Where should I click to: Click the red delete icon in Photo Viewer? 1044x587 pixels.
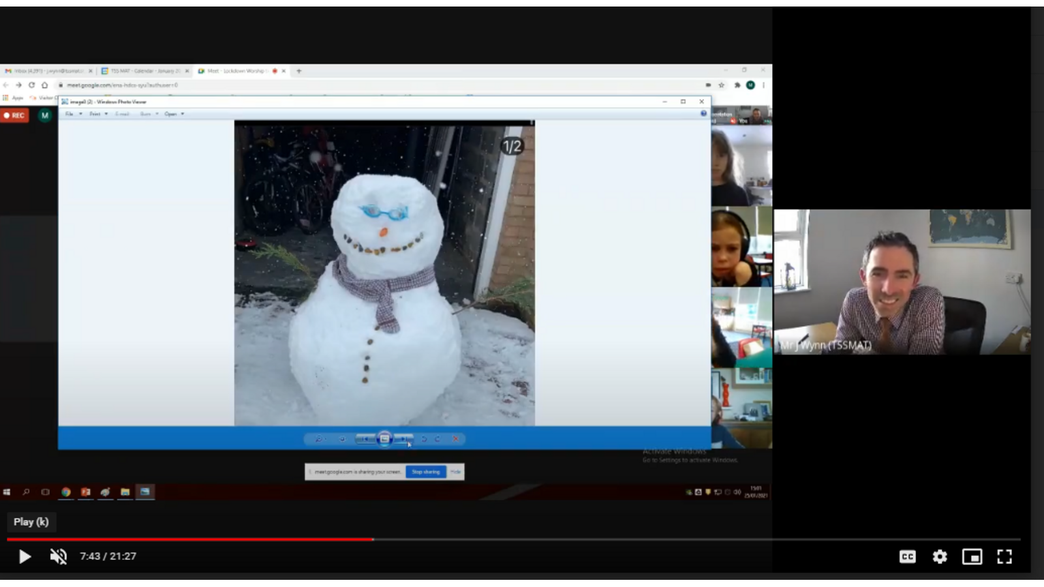(455, 439)
